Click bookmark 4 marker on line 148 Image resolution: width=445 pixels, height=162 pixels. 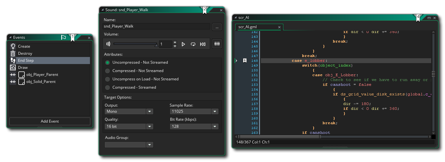245,61
